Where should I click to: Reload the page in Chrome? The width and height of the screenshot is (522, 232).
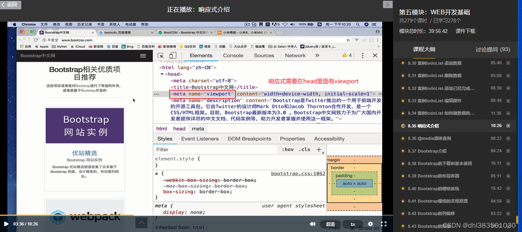[x=36, y=40]
